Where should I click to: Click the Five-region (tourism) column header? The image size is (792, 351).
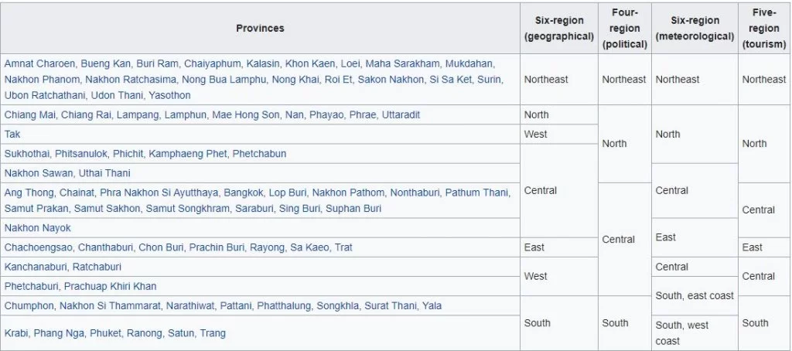pyautogui.click(x=763, y=28)
